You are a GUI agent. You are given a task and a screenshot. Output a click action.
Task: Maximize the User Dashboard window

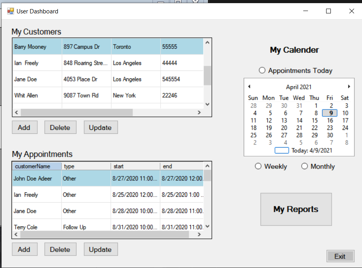tap(328, 11)
